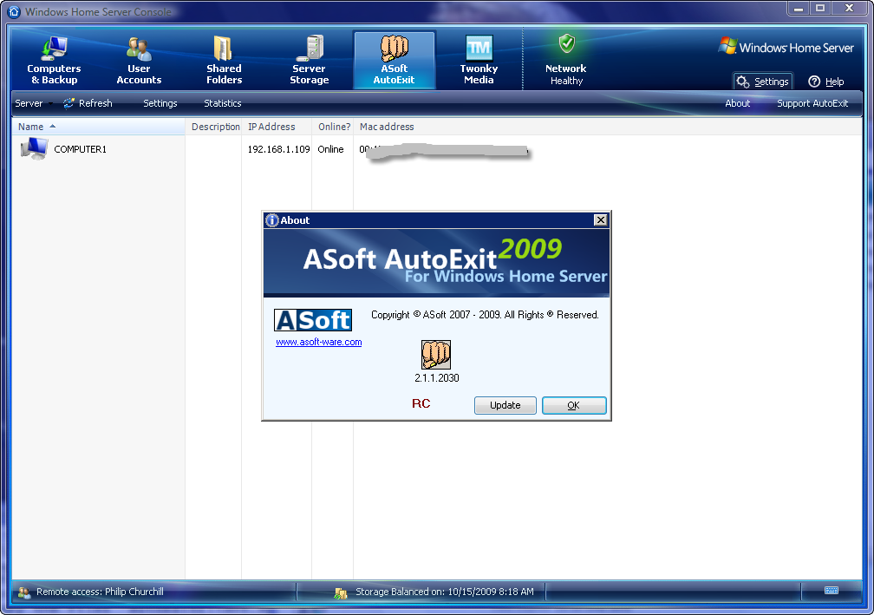Viewport: 874px width, 615px height.
Task: Open the Computers & Backup tab
Action: [54, 60]
